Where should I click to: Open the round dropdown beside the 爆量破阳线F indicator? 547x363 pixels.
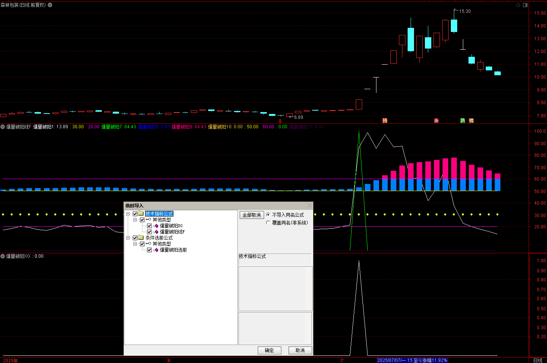(x=3, y=127)
